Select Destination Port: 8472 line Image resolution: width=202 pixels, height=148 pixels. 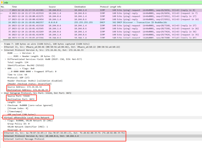point(21,99)
